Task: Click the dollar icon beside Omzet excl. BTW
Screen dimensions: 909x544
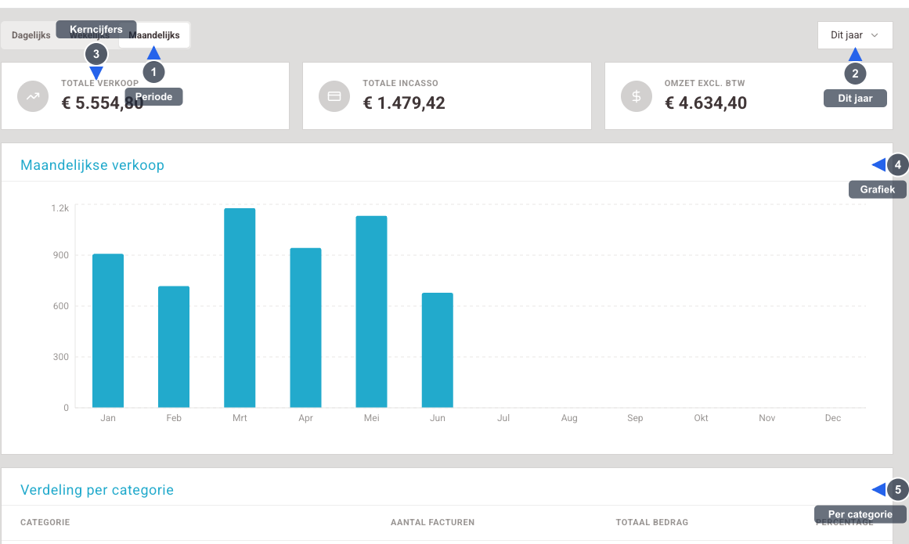Action: [x=637, y=96]
